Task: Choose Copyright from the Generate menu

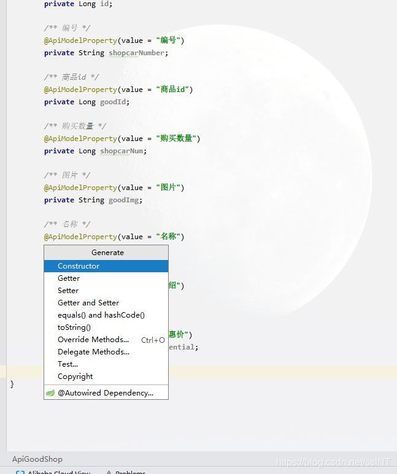Action: (75, 377)
